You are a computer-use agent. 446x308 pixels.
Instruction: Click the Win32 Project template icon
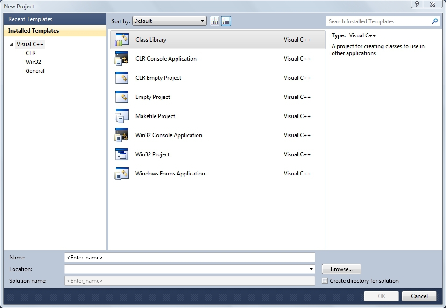coord(122,155)
